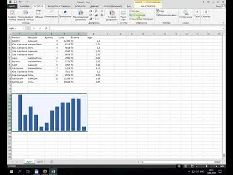Add a new sheet with plus button
Screen dimensions: 233x175
coord(52,162)
